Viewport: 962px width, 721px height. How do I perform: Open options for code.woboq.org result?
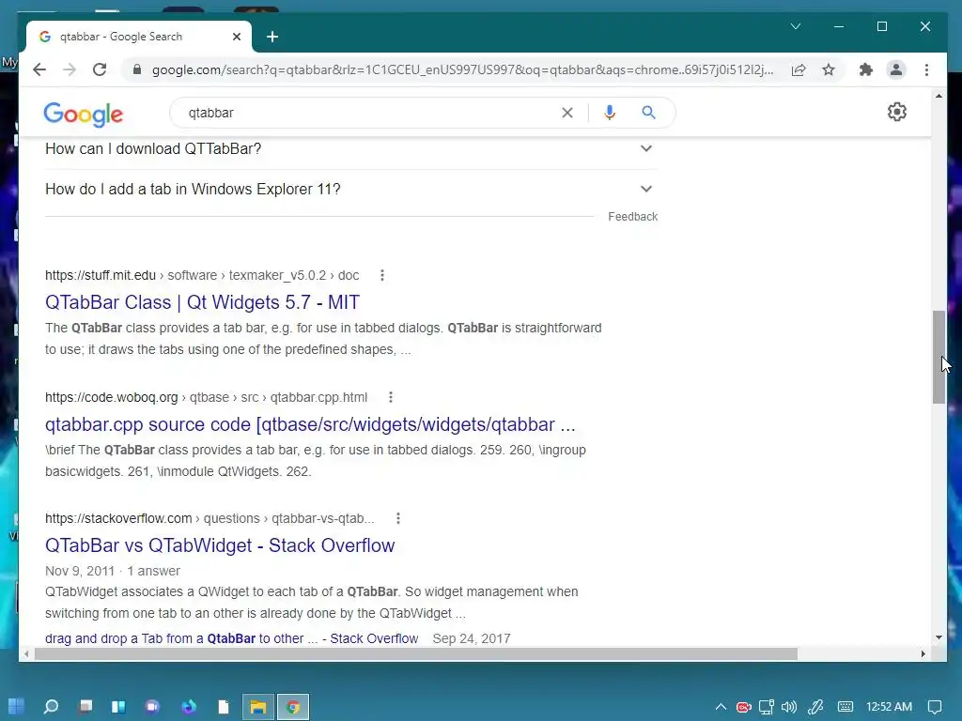(390, 397)
